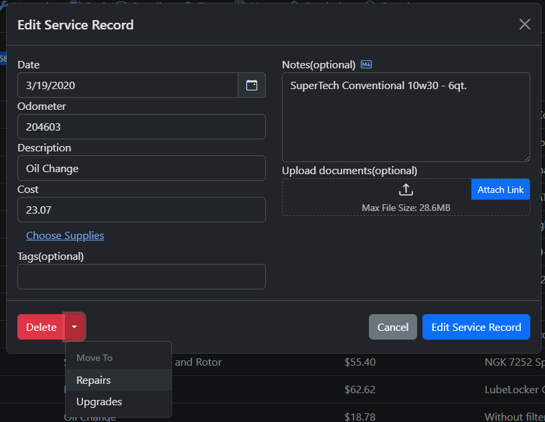Click the Attach Link button
Image resolution: width=545 pixels, height=422 pixels.
(x=500, y=190)
